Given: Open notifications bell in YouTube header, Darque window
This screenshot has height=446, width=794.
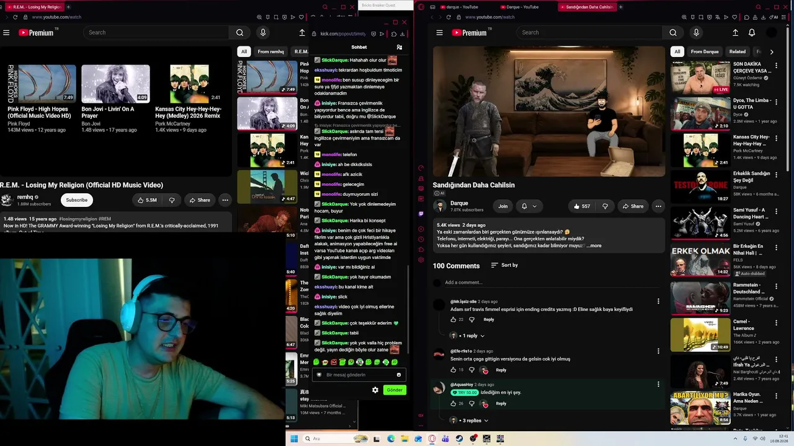Looking at the screenshot, I should [x=752, y=33].
